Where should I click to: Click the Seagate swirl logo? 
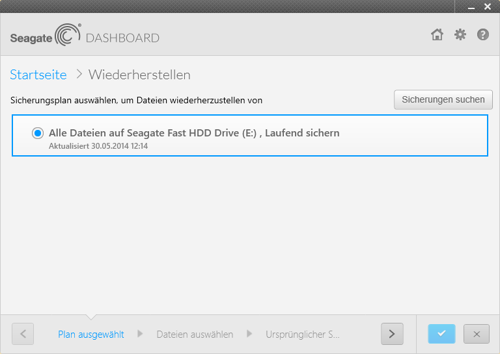[66, 36]
